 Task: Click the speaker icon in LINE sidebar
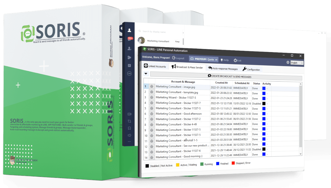pos(129,135)
